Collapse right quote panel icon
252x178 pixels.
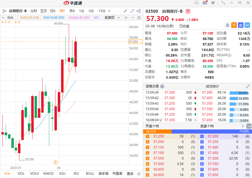(138, 11)
